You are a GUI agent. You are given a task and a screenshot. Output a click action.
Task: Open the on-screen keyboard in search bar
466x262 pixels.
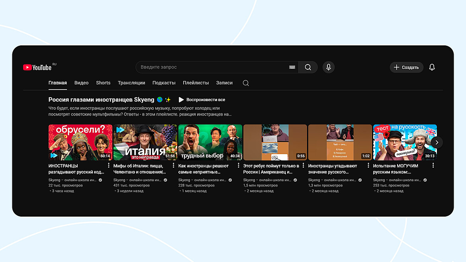[x=292, y=67]
